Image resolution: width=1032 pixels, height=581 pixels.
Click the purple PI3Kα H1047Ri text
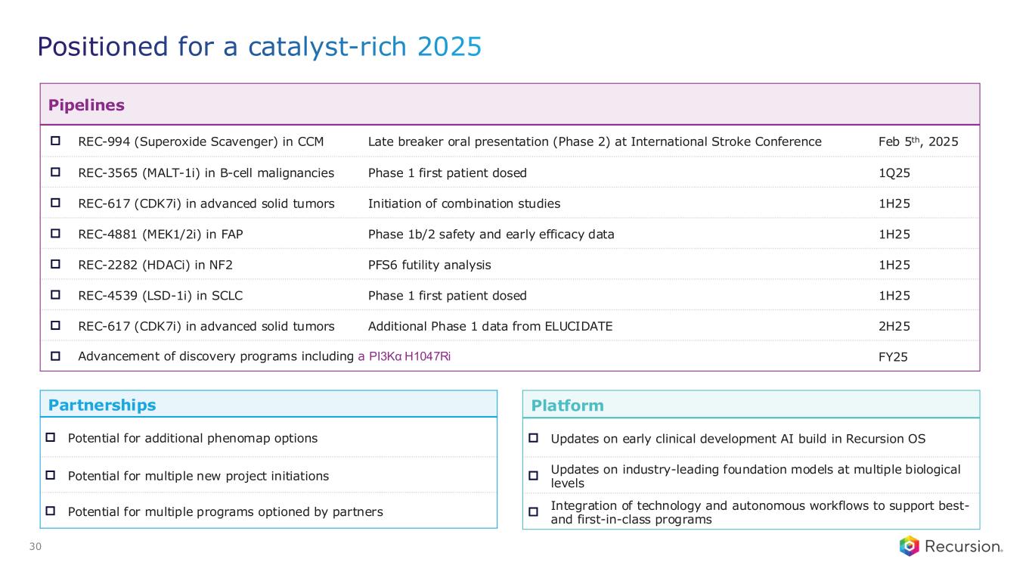[404, 357]
